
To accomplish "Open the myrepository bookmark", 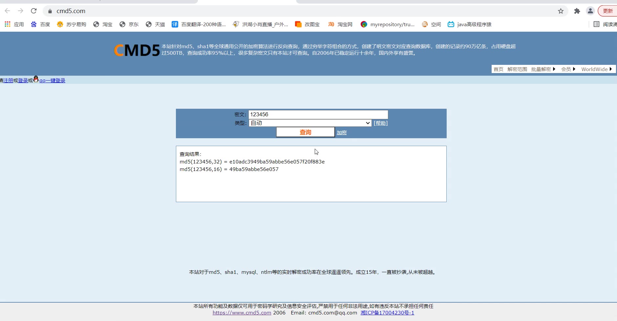I will pyautogui.click(x=388, y=24).
